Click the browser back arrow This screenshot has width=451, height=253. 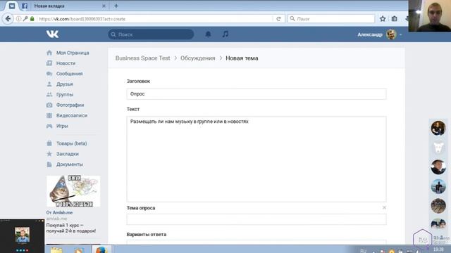point(8,19)
